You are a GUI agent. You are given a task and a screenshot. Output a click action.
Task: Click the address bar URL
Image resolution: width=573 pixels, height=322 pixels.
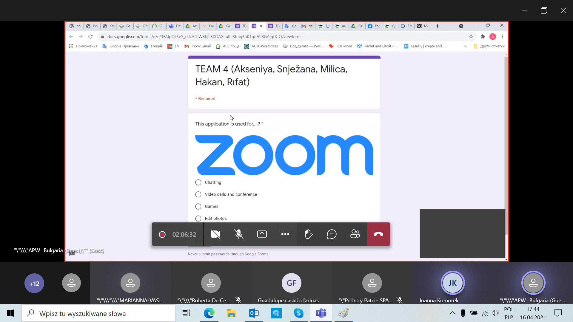(204, 36)
